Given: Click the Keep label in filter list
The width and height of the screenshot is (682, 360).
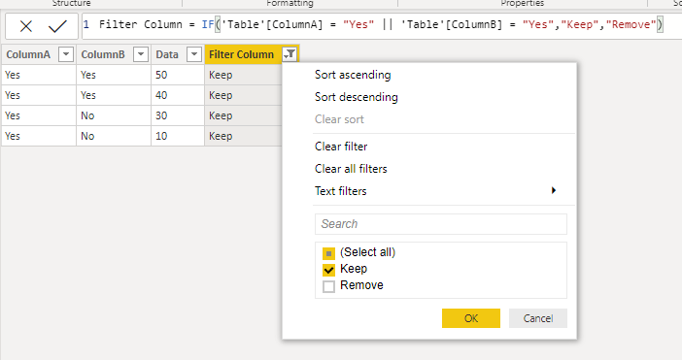Looking at the screenshot, I should 354,269.
